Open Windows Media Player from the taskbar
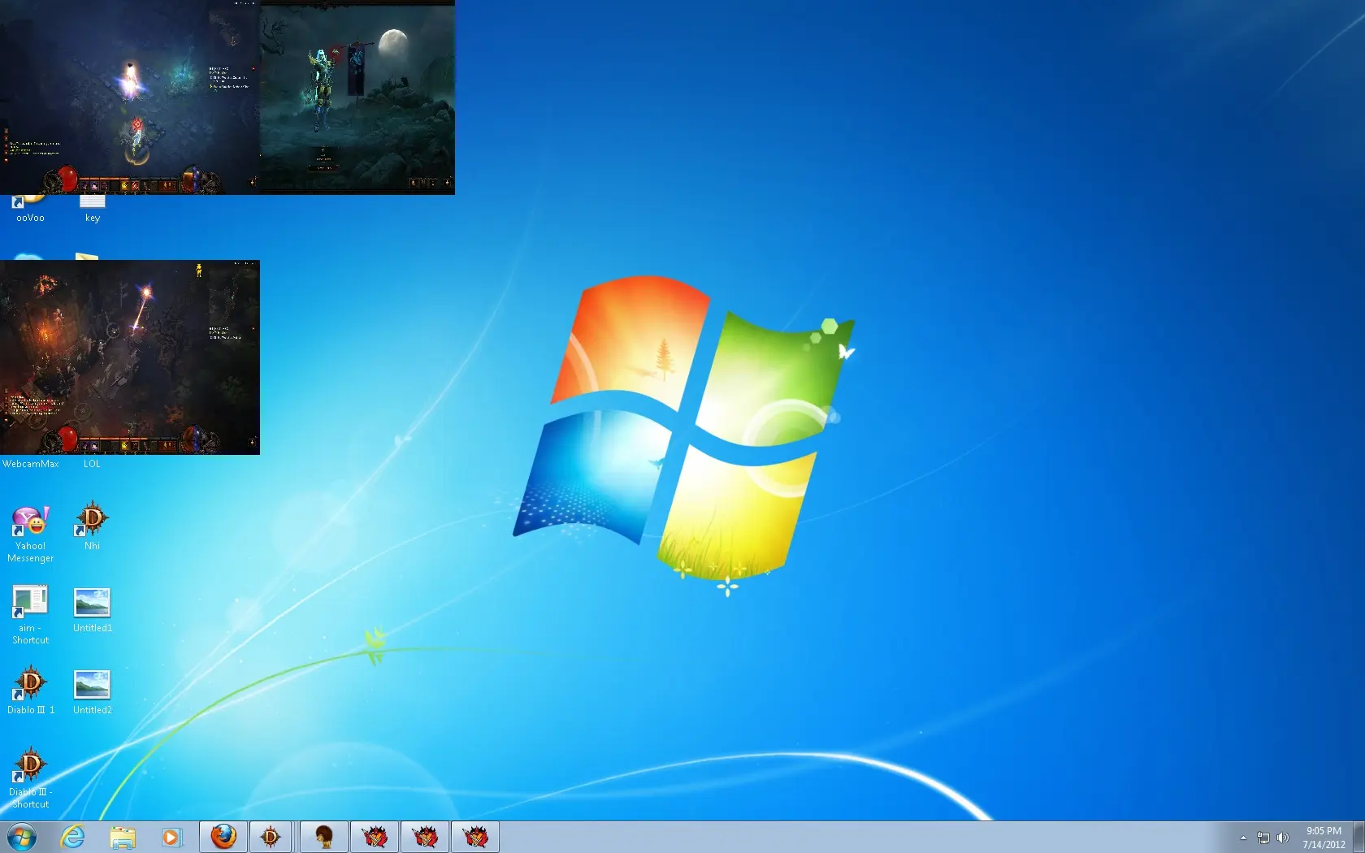1365x853 pixels. click(x=171, y=837)
